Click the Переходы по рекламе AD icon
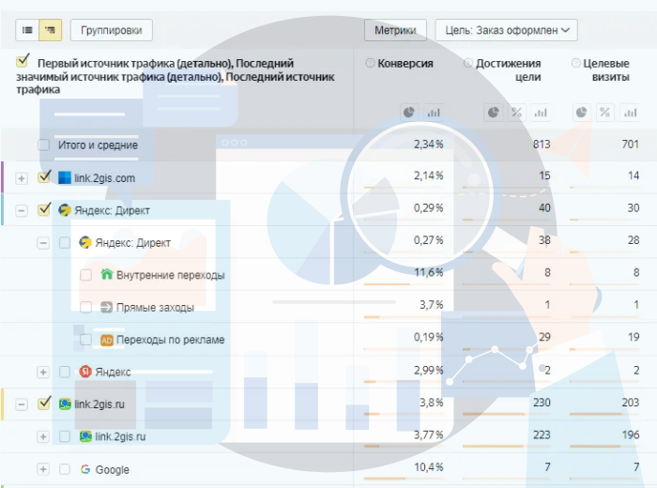The width and height of the screenshot is (657, 488). click(x=107, y=340)
